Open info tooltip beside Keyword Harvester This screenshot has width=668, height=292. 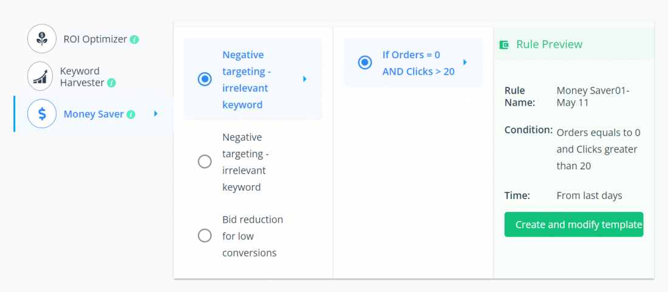pyautogui.click(x=111, y=83)
